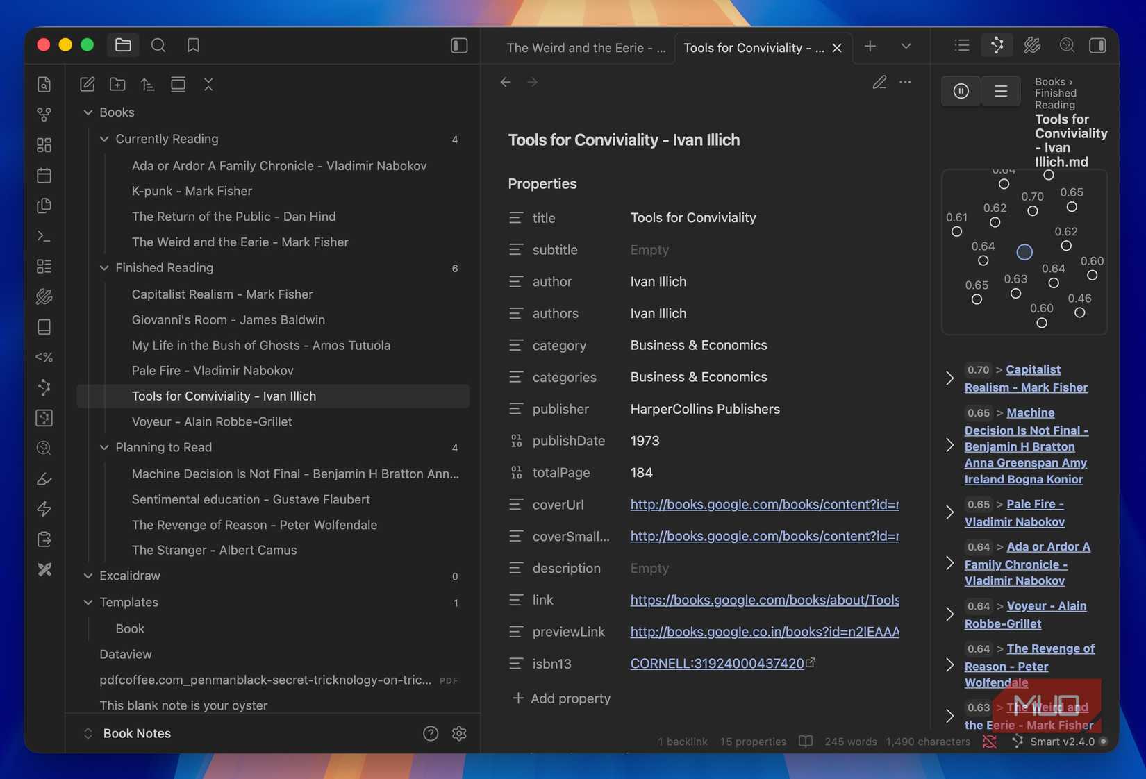Open quick switcher ribbon icon
The image size is (1146, 779).
coord(44,84)
